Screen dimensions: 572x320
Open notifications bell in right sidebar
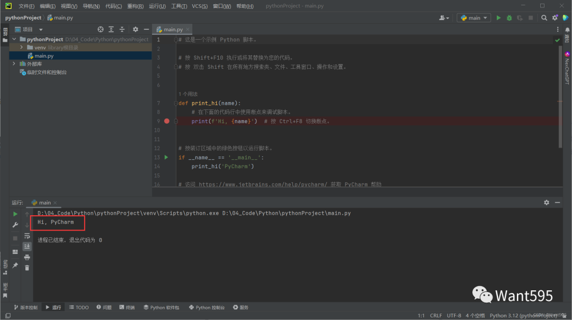[x=567, y=30]
